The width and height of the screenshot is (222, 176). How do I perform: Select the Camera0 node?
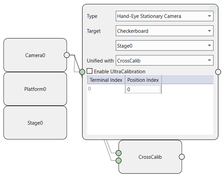pos(35,55)
